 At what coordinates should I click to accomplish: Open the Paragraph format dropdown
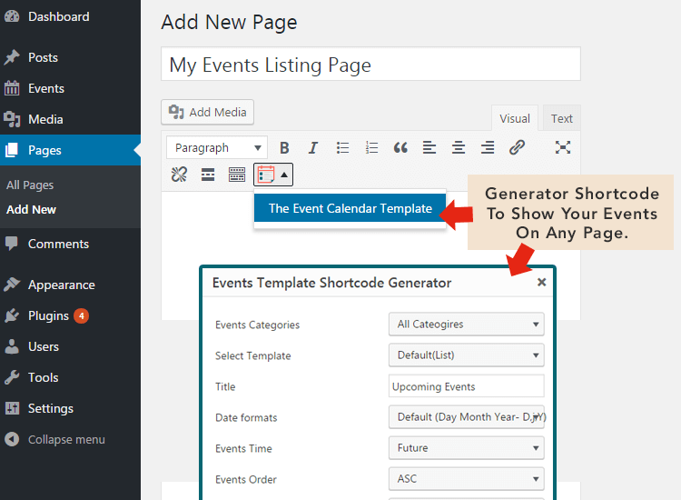pos(217,147)
